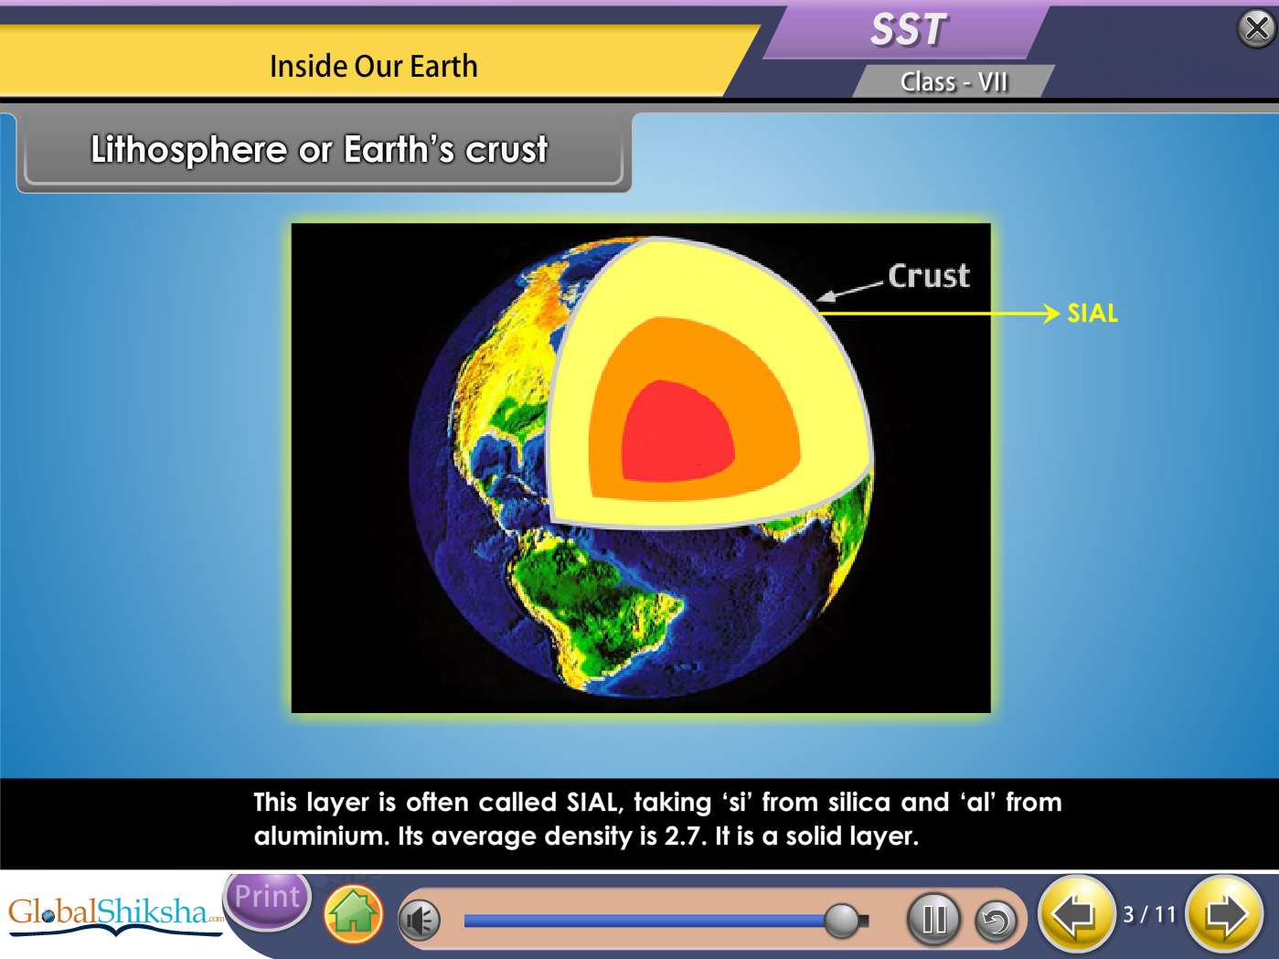Viewport: 1279px width, 959px height.
Task: Click the 'Crust' label in the diagram
Action: (x=929, y=276)
